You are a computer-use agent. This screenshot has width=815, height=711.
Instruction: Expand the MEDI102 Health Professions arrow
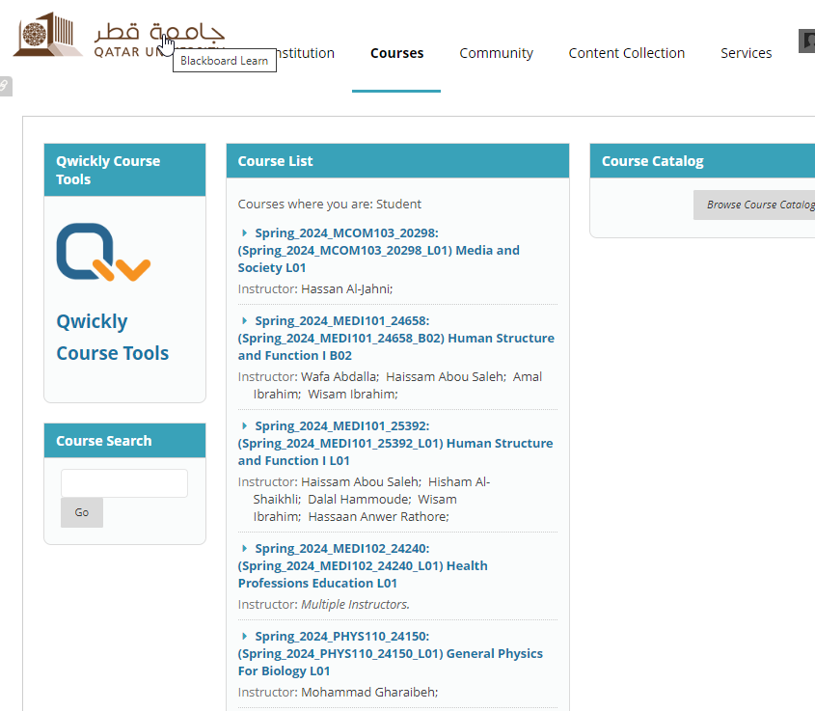(x=245, y=548)
